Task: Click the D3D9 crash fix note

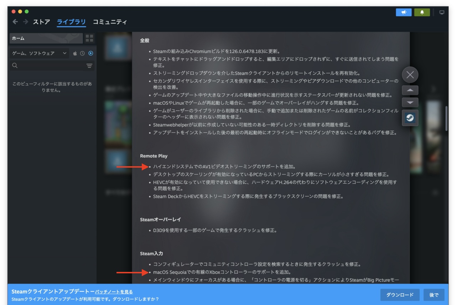Action: click(215, 230)
